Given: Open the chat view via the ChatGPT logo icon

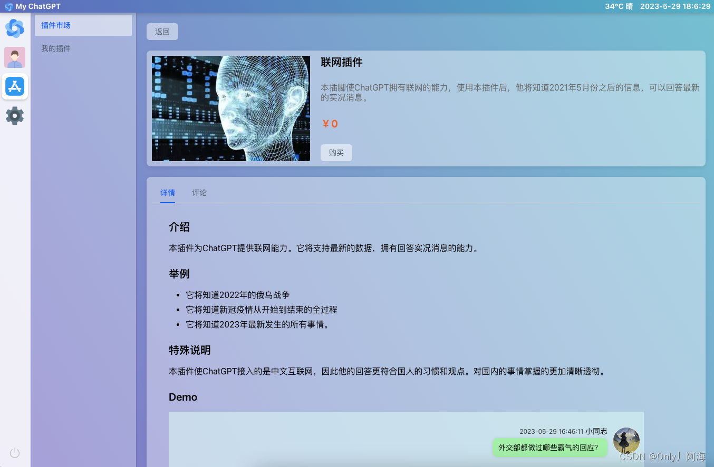Looking at the screenshot, I should [15, 28].
